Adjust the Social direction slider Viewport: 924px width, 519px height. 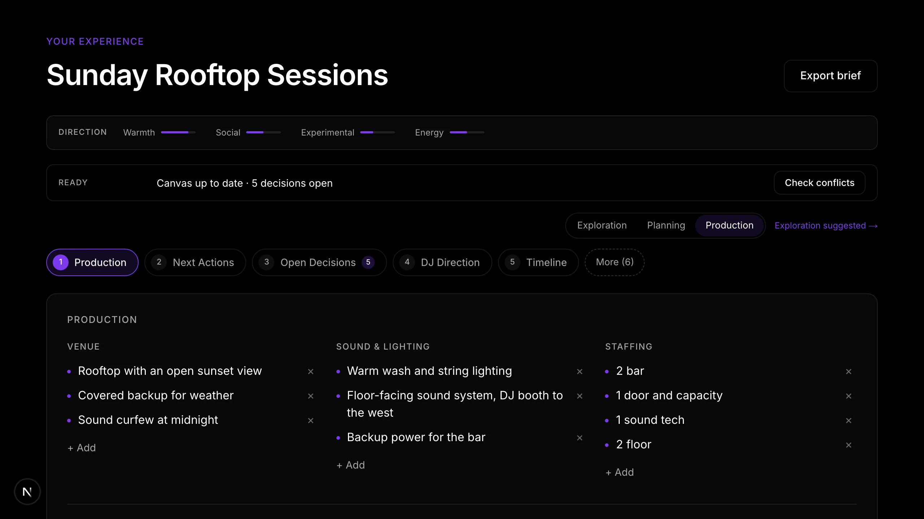pos(263,132)
